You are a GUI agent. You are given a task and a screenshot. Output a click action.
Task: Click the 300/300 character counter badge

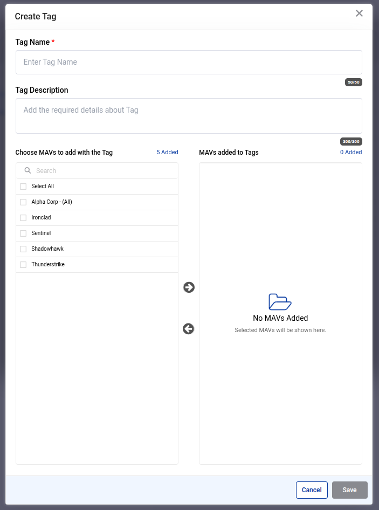[351, 142]
